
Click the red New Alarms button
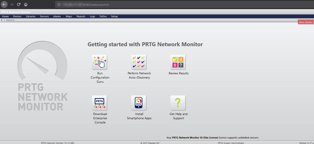click(306, 22)
